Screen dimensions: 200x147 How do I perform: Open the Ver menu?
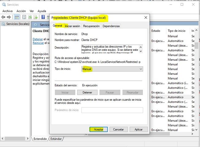pyautogui.click(x=32, y=11)
